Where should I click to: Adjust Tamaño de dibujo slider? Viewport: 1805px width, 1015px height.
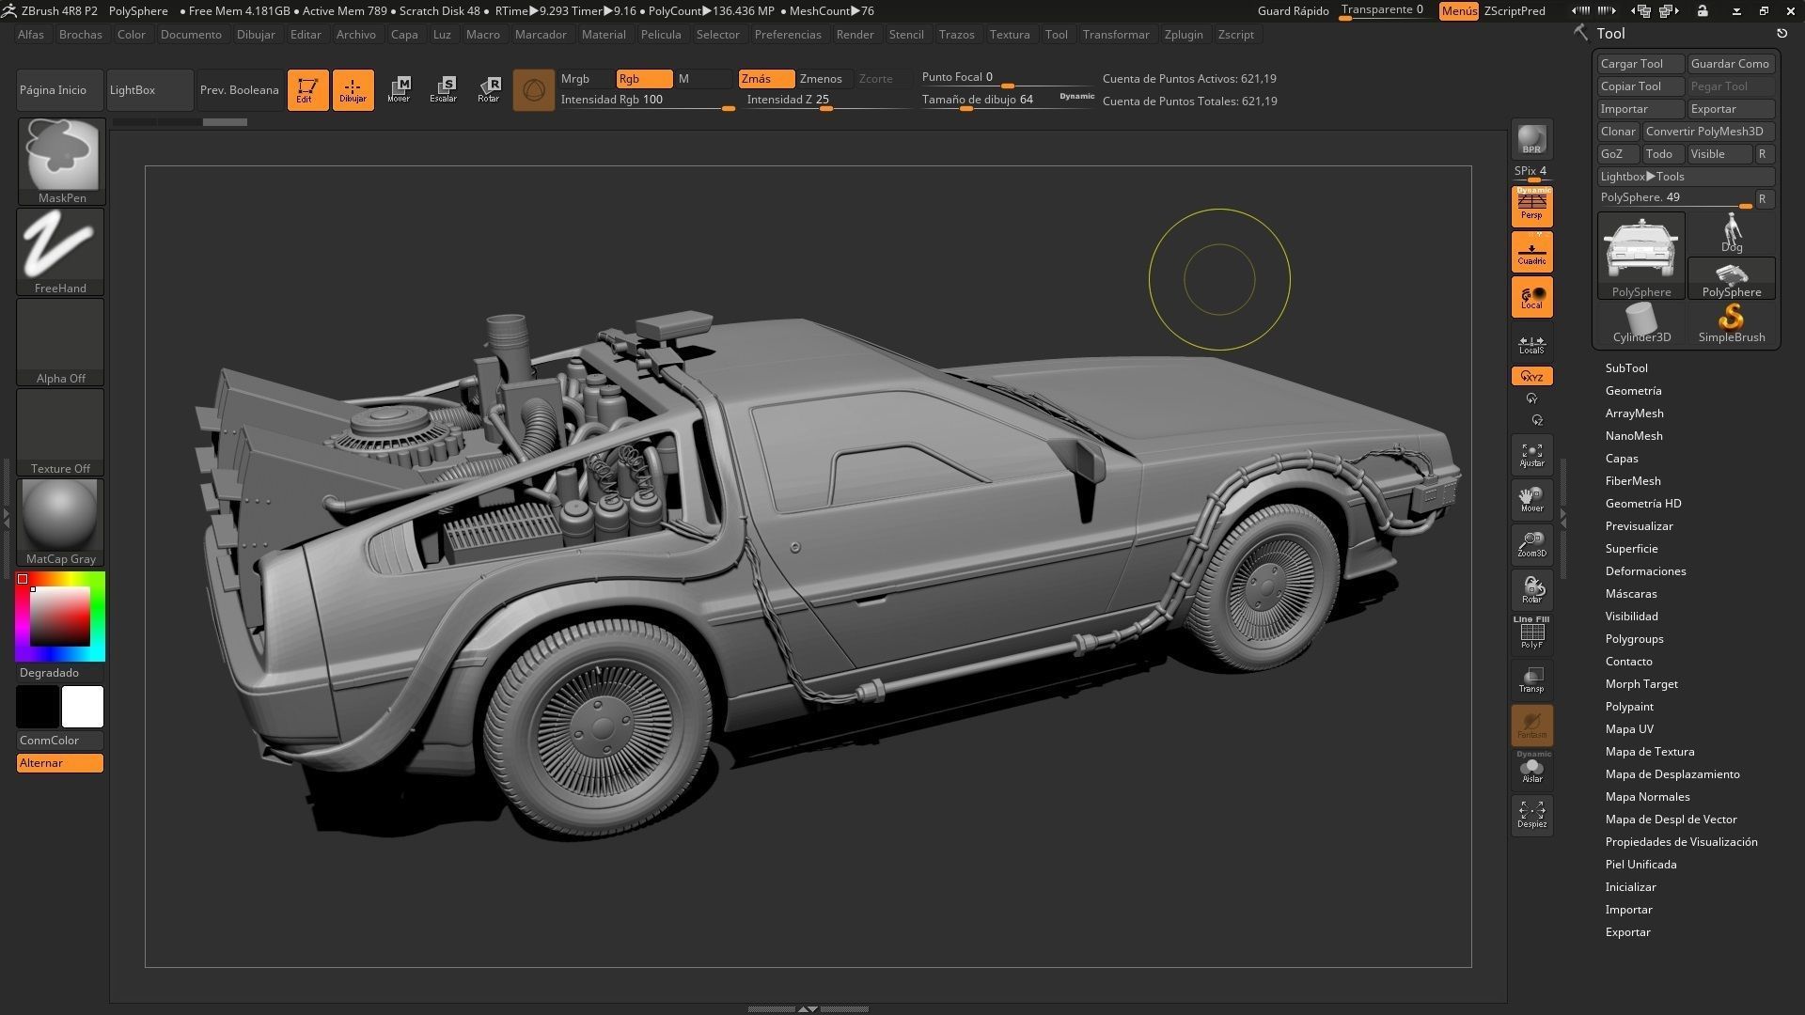coord(1008,101)
